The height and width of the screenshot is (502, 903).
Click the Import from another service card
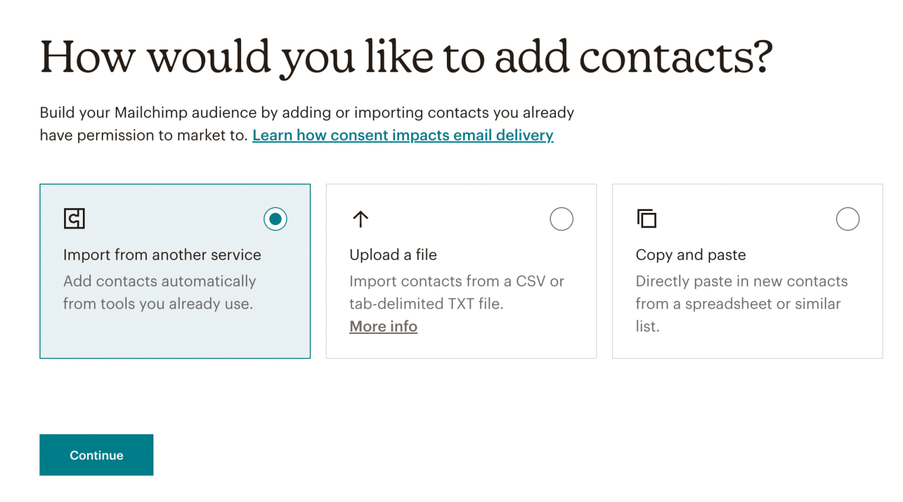pos(175,271)
